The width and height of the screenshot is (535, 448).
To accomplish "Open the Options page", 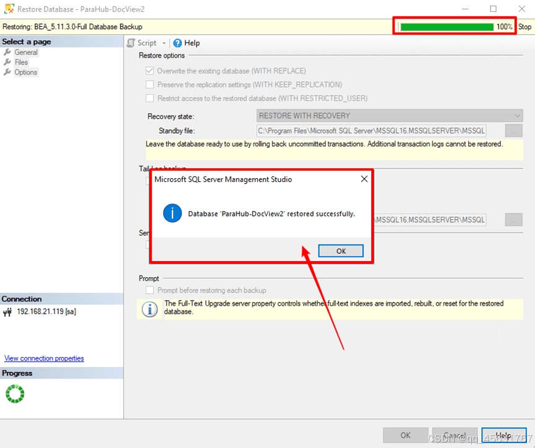I will 25,72.
